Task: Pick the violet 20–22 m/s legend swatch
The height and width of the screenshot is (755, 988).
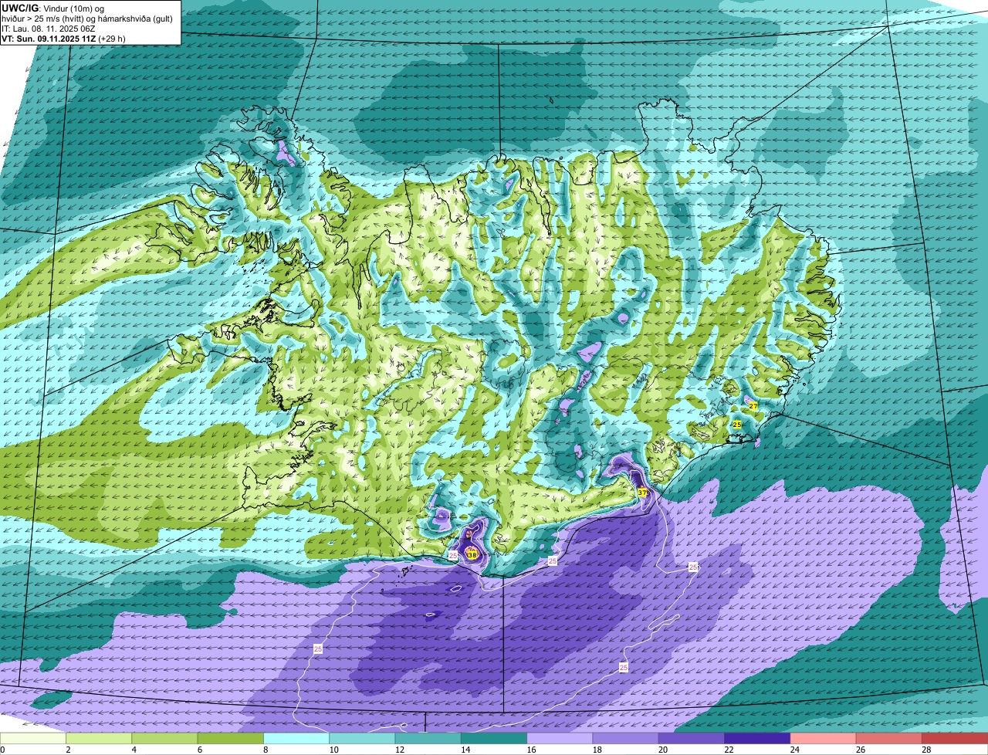Action: [x=692, y=738]
